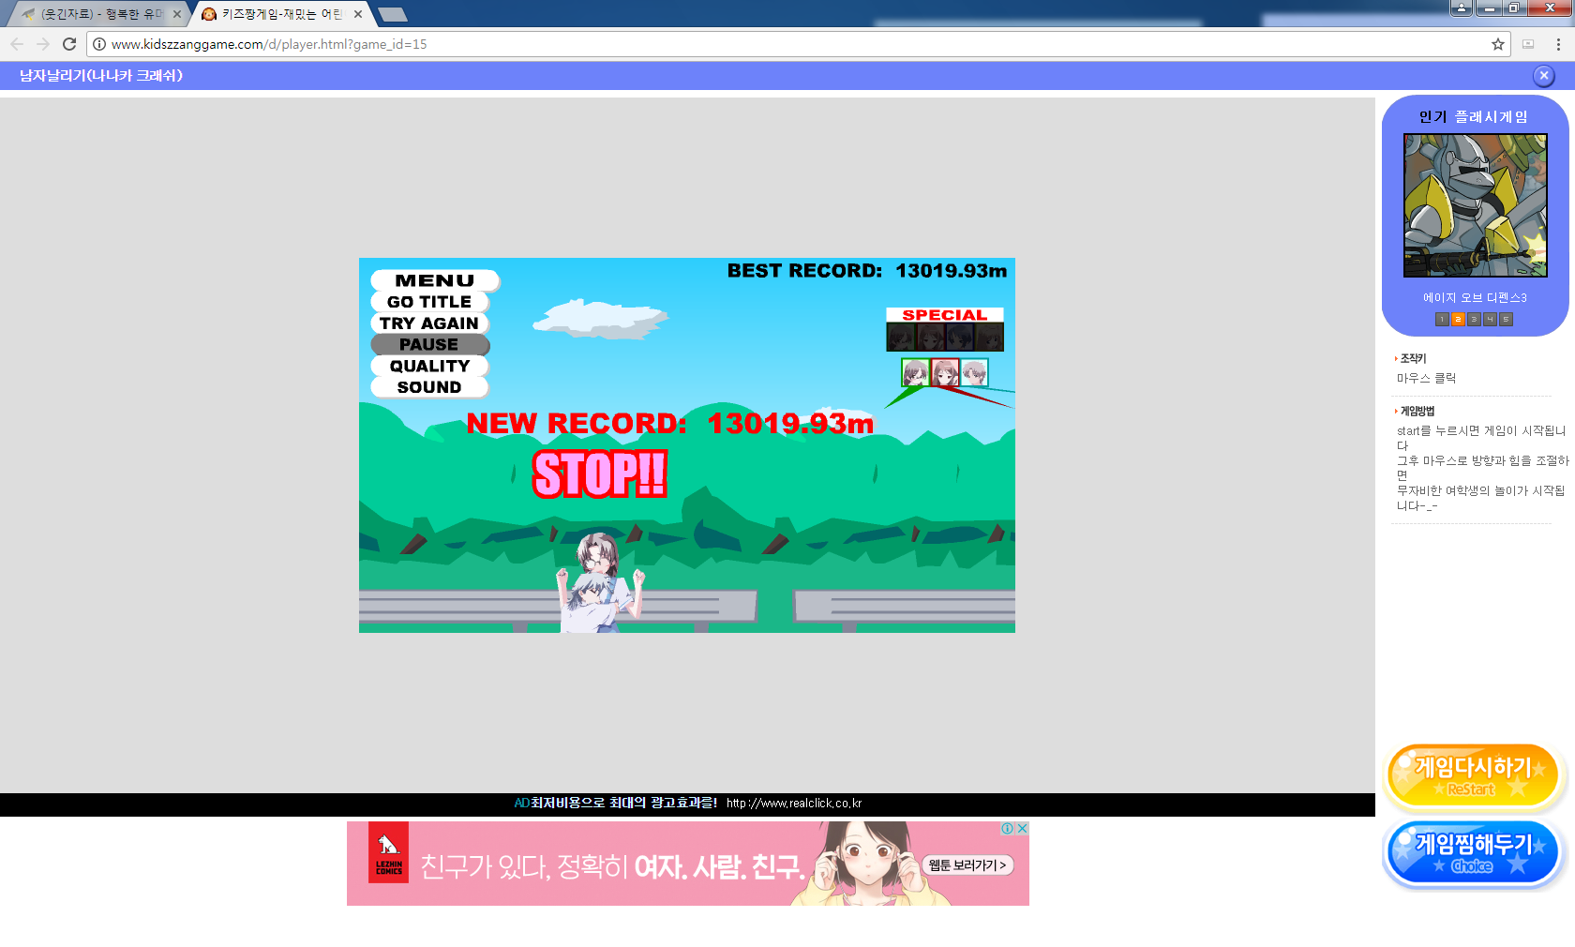Select the red-framed brown-haired girl portrait
Image resolution: width=1575 pixels, height=947 pixels.
pyautogui.click(x=945, y=372)
